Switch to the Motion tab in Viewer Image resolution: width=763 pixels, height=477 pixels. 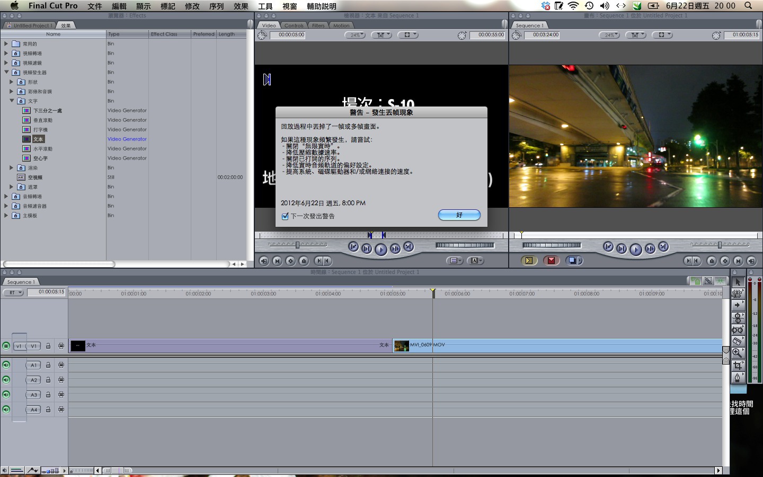pyautogui.click(x=341, y=25)
